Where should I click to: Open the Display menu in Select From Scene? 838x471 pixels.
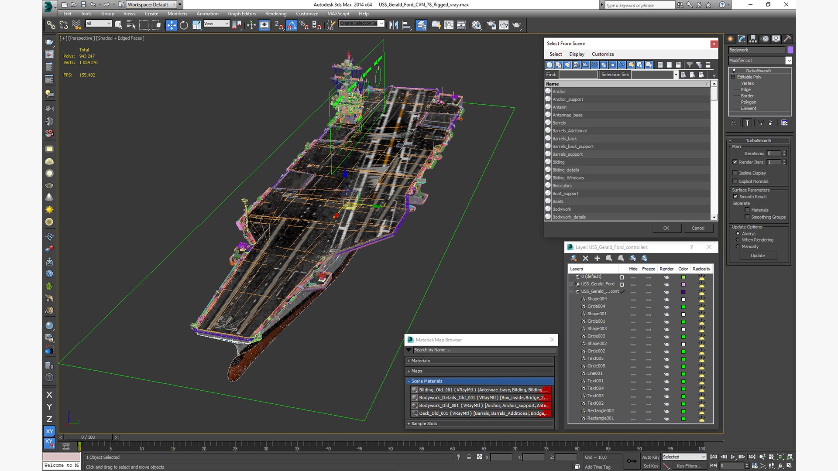[577, 54]
